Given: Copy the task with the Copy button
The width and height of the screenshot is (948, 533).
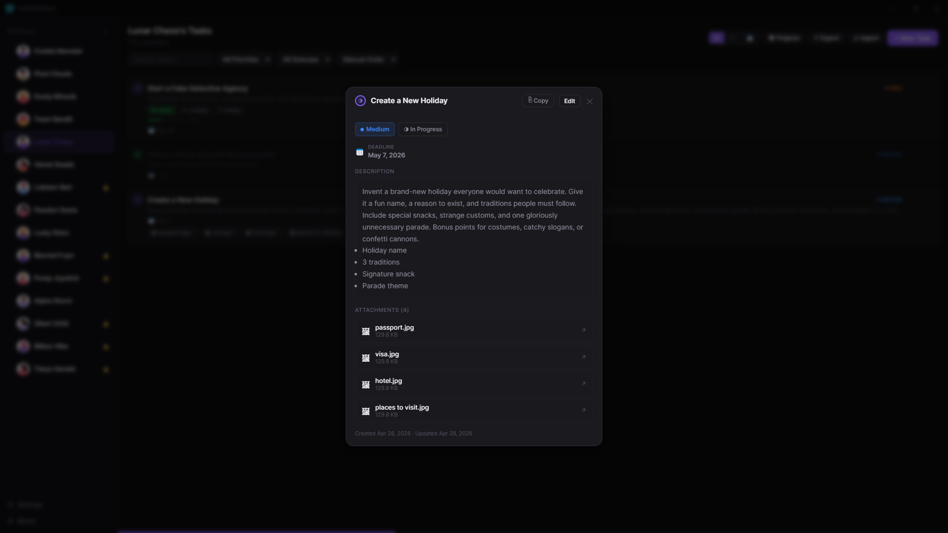Looking at the screenshot, I should [x=538, y=101].
